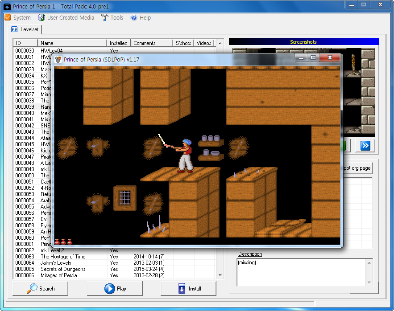
Task: Minimize the SDLPoP game window
Action: (x=301, y=58)
